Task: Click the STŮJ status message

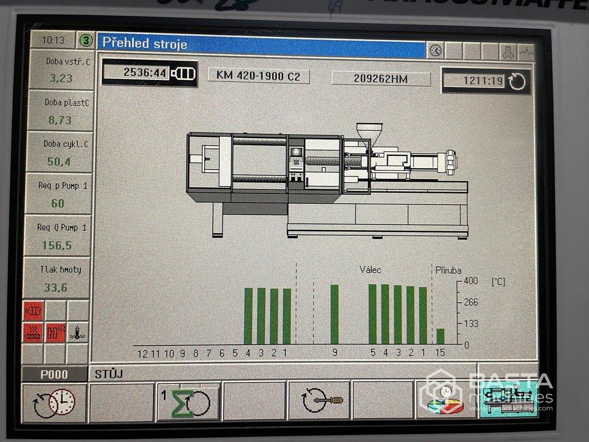Action: coord(109,374)
